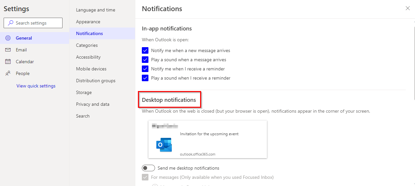
Task: Click the Invitation for the upcoming event text
Action: click(x=209, y=134)
